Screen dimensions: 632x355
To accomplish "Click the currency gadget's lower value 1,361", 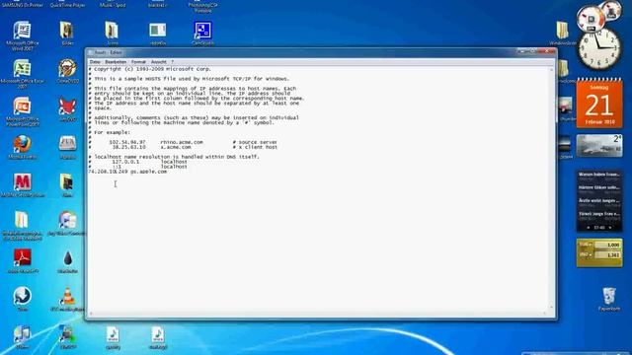I will pos(607,255).
